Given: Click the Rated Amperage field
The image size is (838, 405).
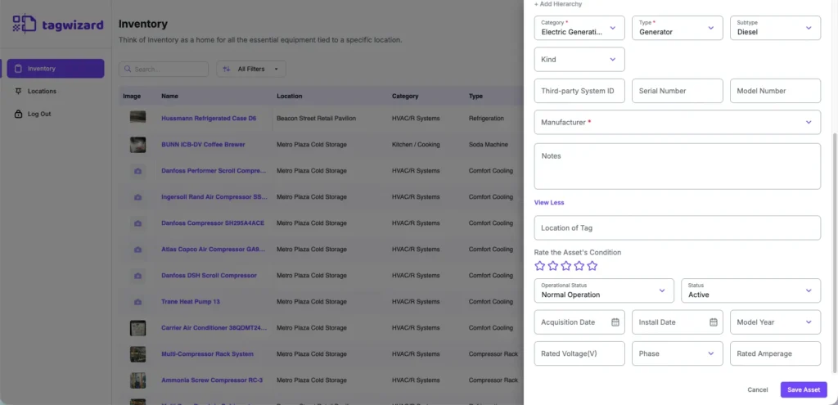Looking at the screenshot, I should point(776,353).
